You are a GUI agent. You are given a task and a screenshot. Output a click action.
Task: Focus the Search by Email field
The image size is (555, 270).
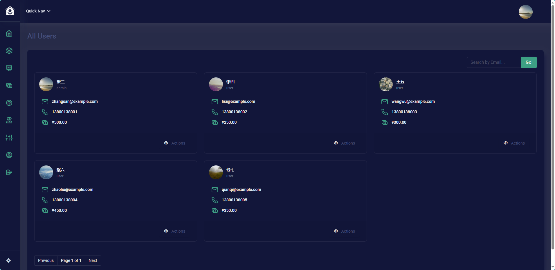click(494, 62)
